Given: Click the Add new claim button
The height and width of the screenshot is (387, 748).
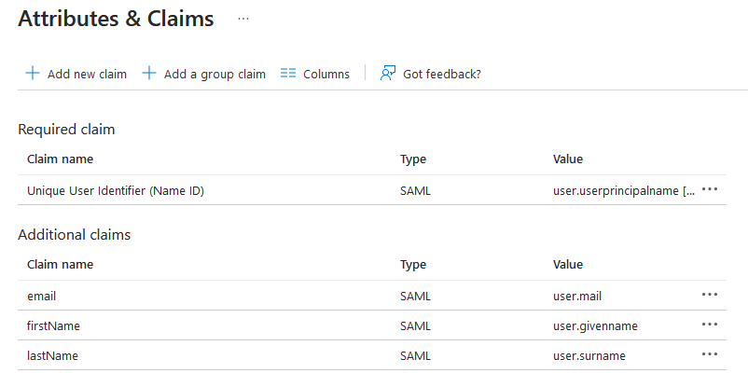Looking at the screenshot, I should (76, 74).
